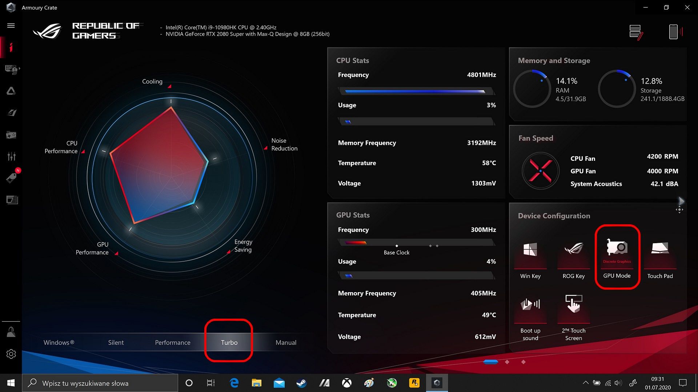Viewport: 698px width, 392px height.
Task: Go to first dashboard page indicator
Action: point(491,362)
